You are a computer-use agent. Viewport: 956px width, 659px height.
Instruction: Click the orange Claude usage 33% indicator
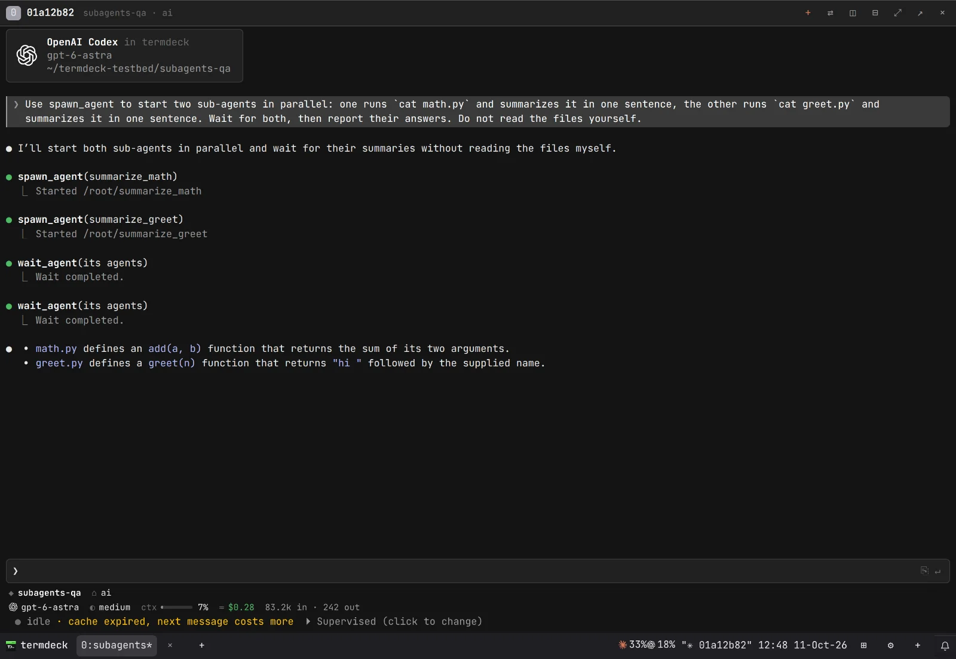632,645
